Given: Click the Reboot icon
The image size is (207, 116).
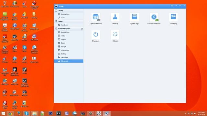Looking at the screenshot, I should click(x=115, y=34).
